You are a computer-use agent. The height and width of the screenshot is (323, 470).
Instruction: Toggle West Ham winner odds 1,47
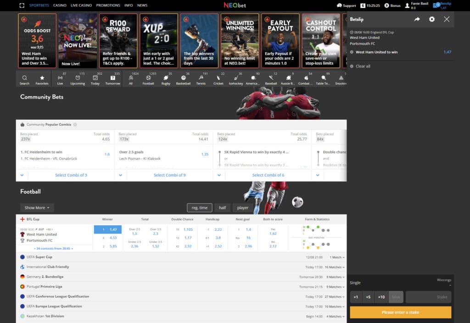coord(107,229)
